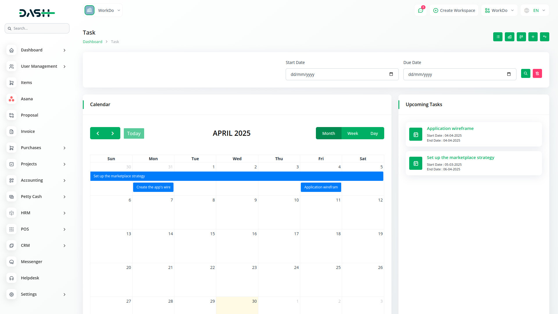The height and width of the screenshot is (314, 558).
Task: Open the EN language dropdown
Action: pyautogui.click(x=535, y=10)
